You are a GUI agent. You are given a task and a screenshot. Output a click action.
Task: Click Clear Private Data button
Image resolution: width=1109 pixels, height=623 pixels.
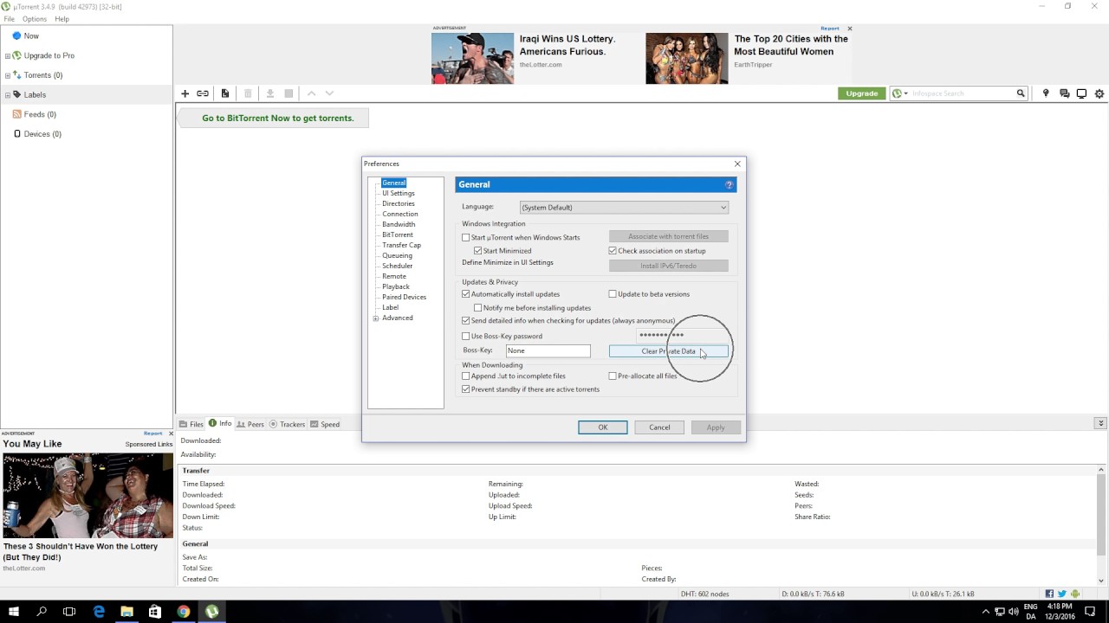pyautogui.click(x=669, y=351)
